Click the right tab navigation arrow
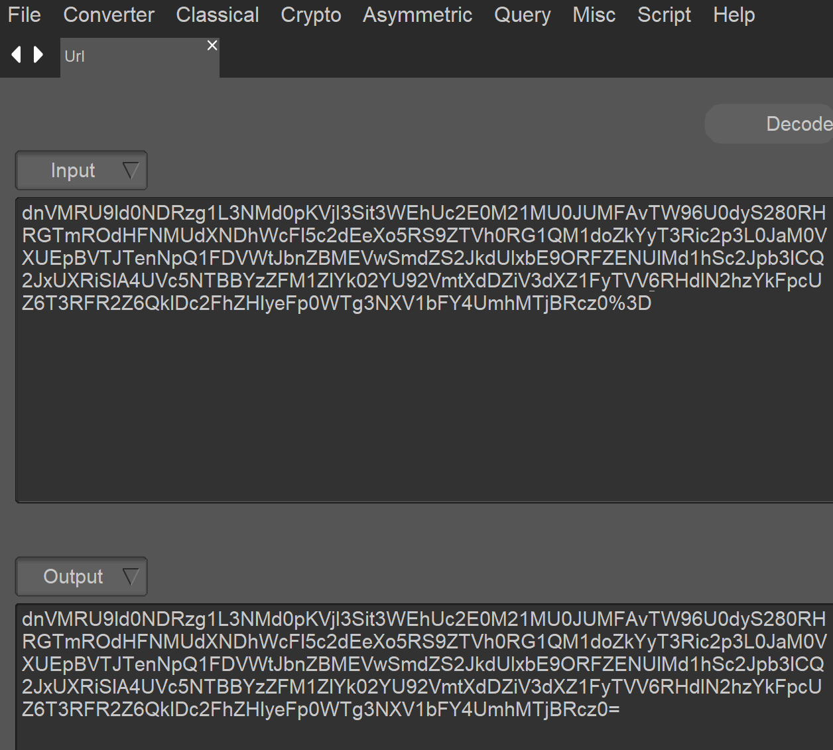 click(x=38, y=54)
